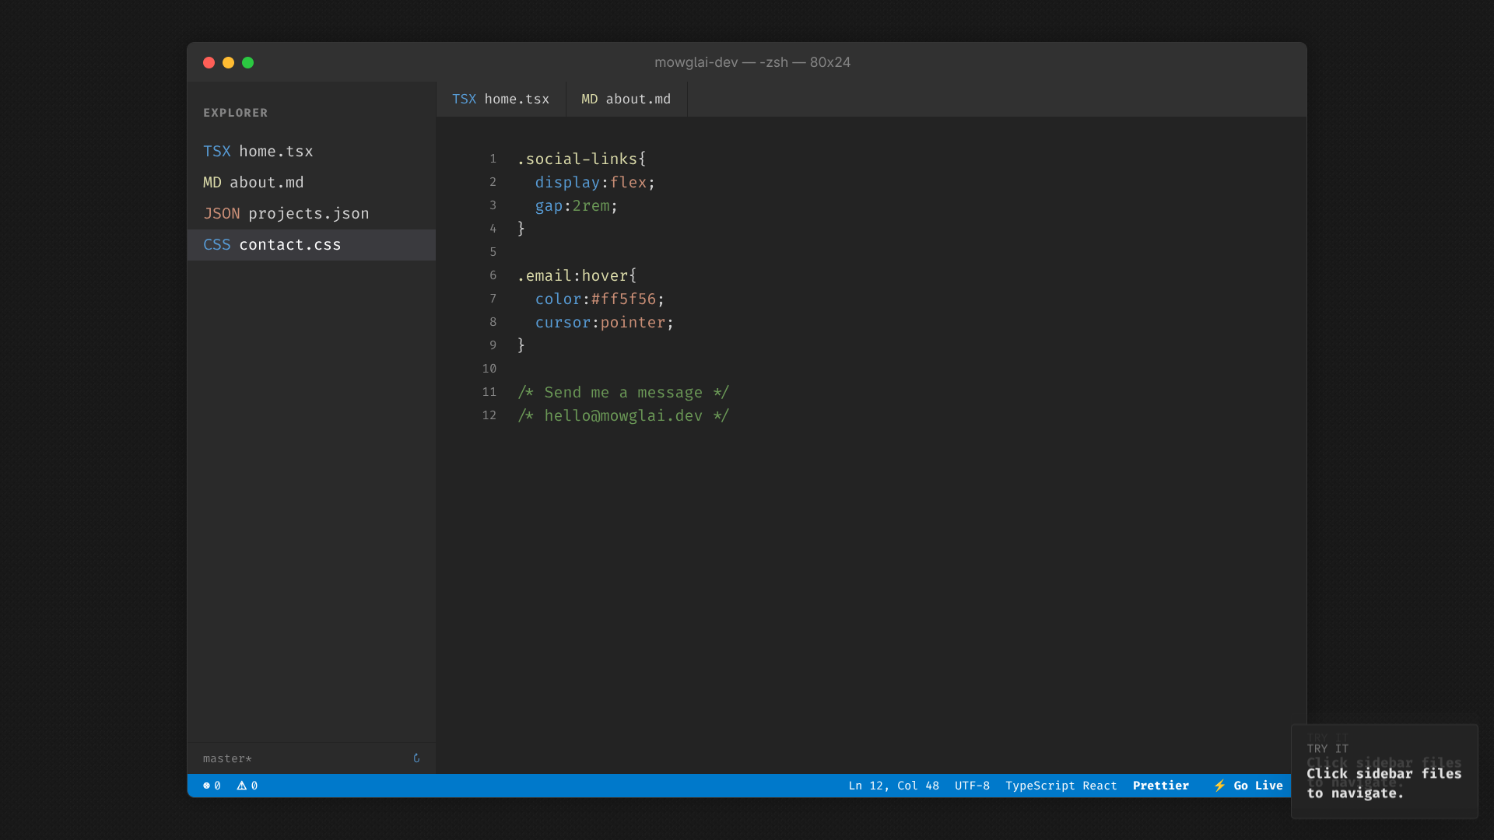The image size is (1494, 840).
Task: Click the Ln 12, Col 48 status item
Action: coord(893,786)
